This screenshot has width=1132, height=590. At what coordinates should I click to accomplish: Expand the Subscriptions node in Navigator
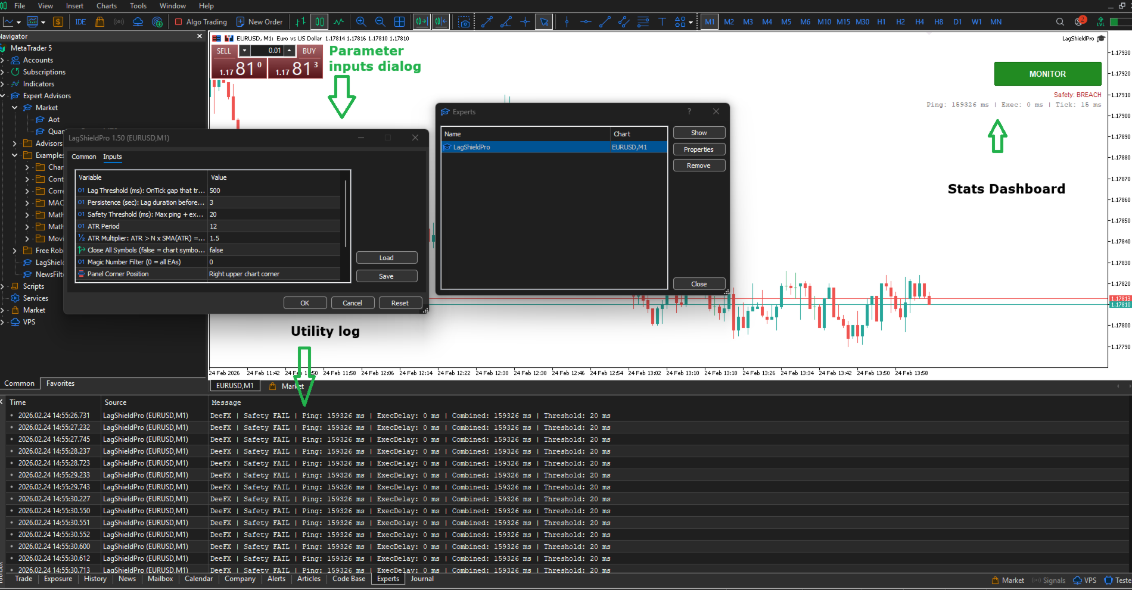pos(3,72)
